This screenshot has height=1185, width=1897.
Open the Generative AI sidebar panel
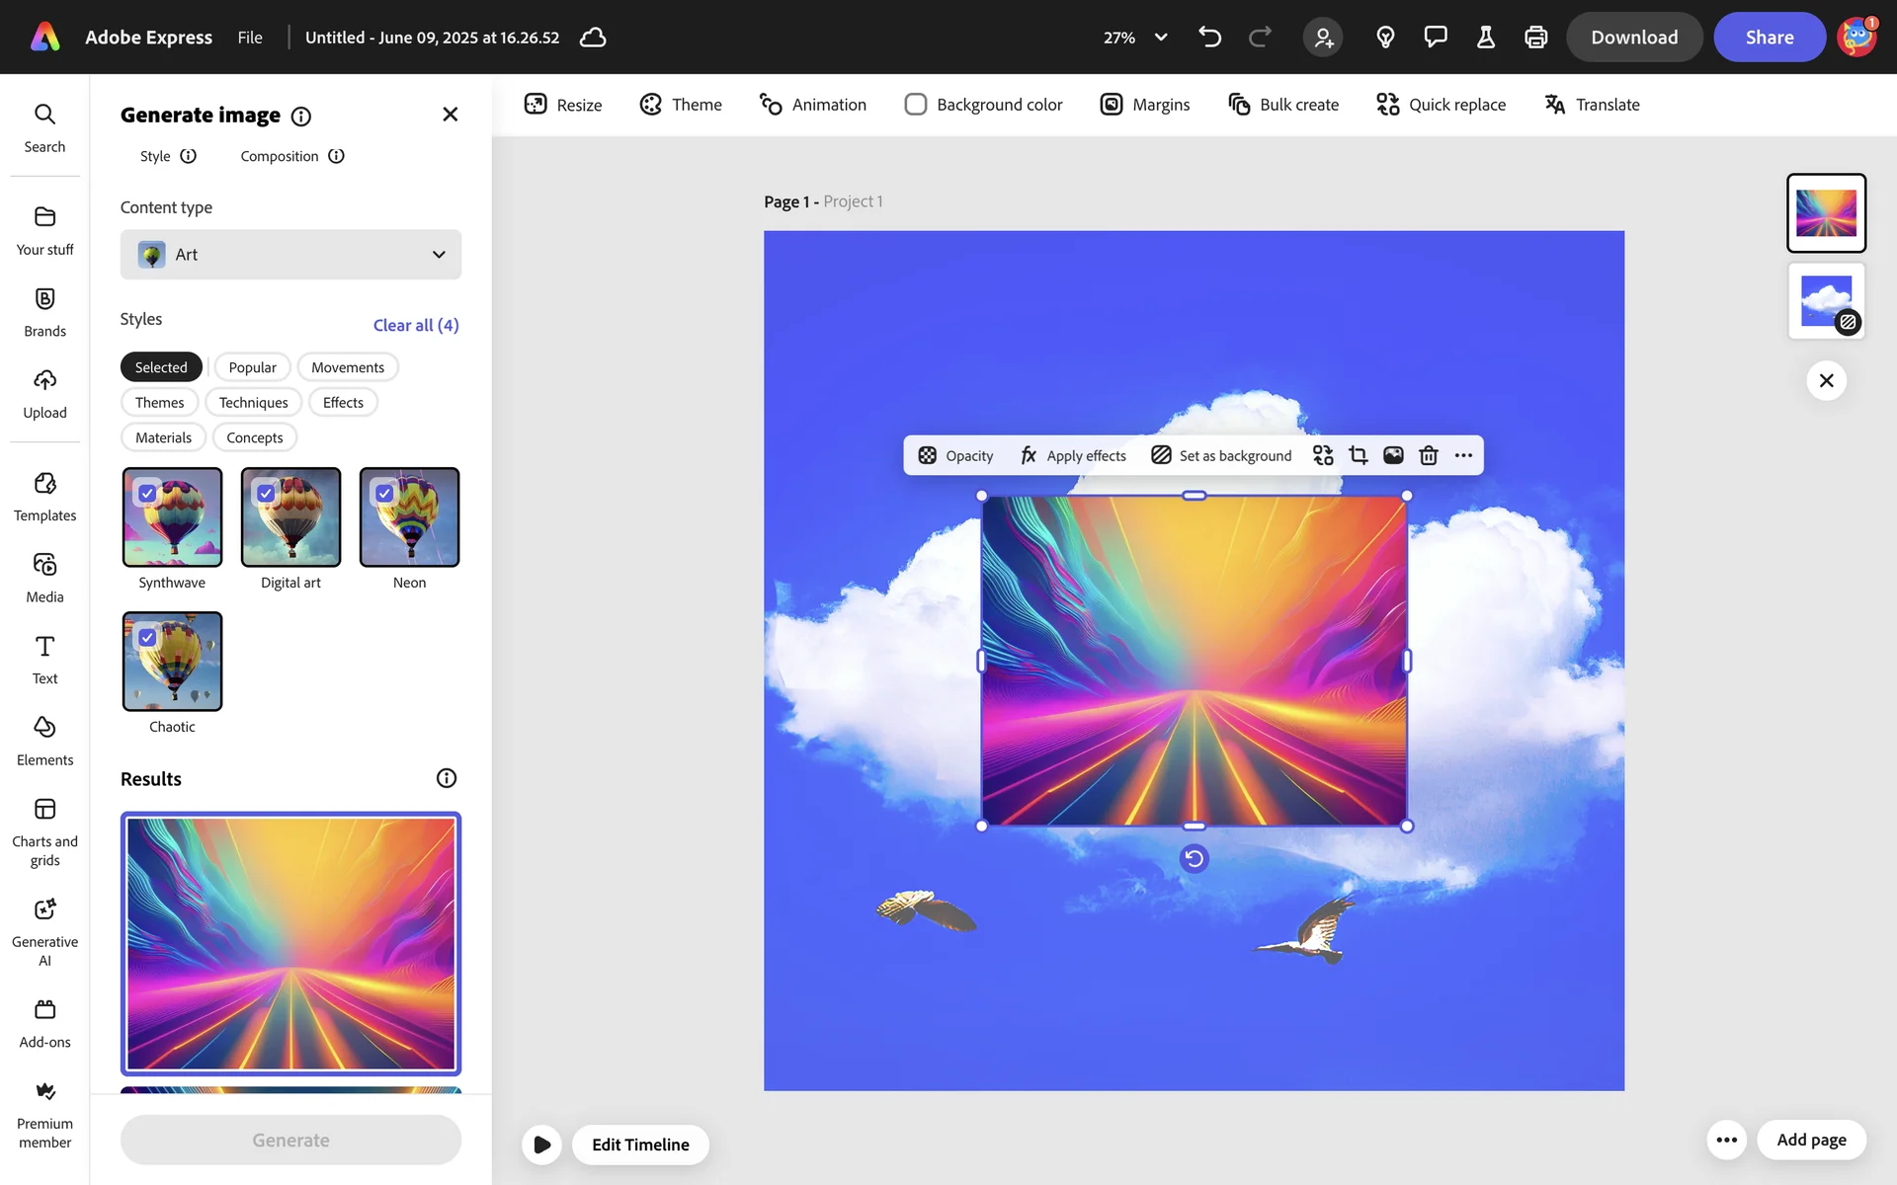[44, 931]
